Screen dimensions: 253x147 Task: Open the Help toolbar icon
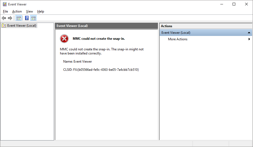click(27, 18)
